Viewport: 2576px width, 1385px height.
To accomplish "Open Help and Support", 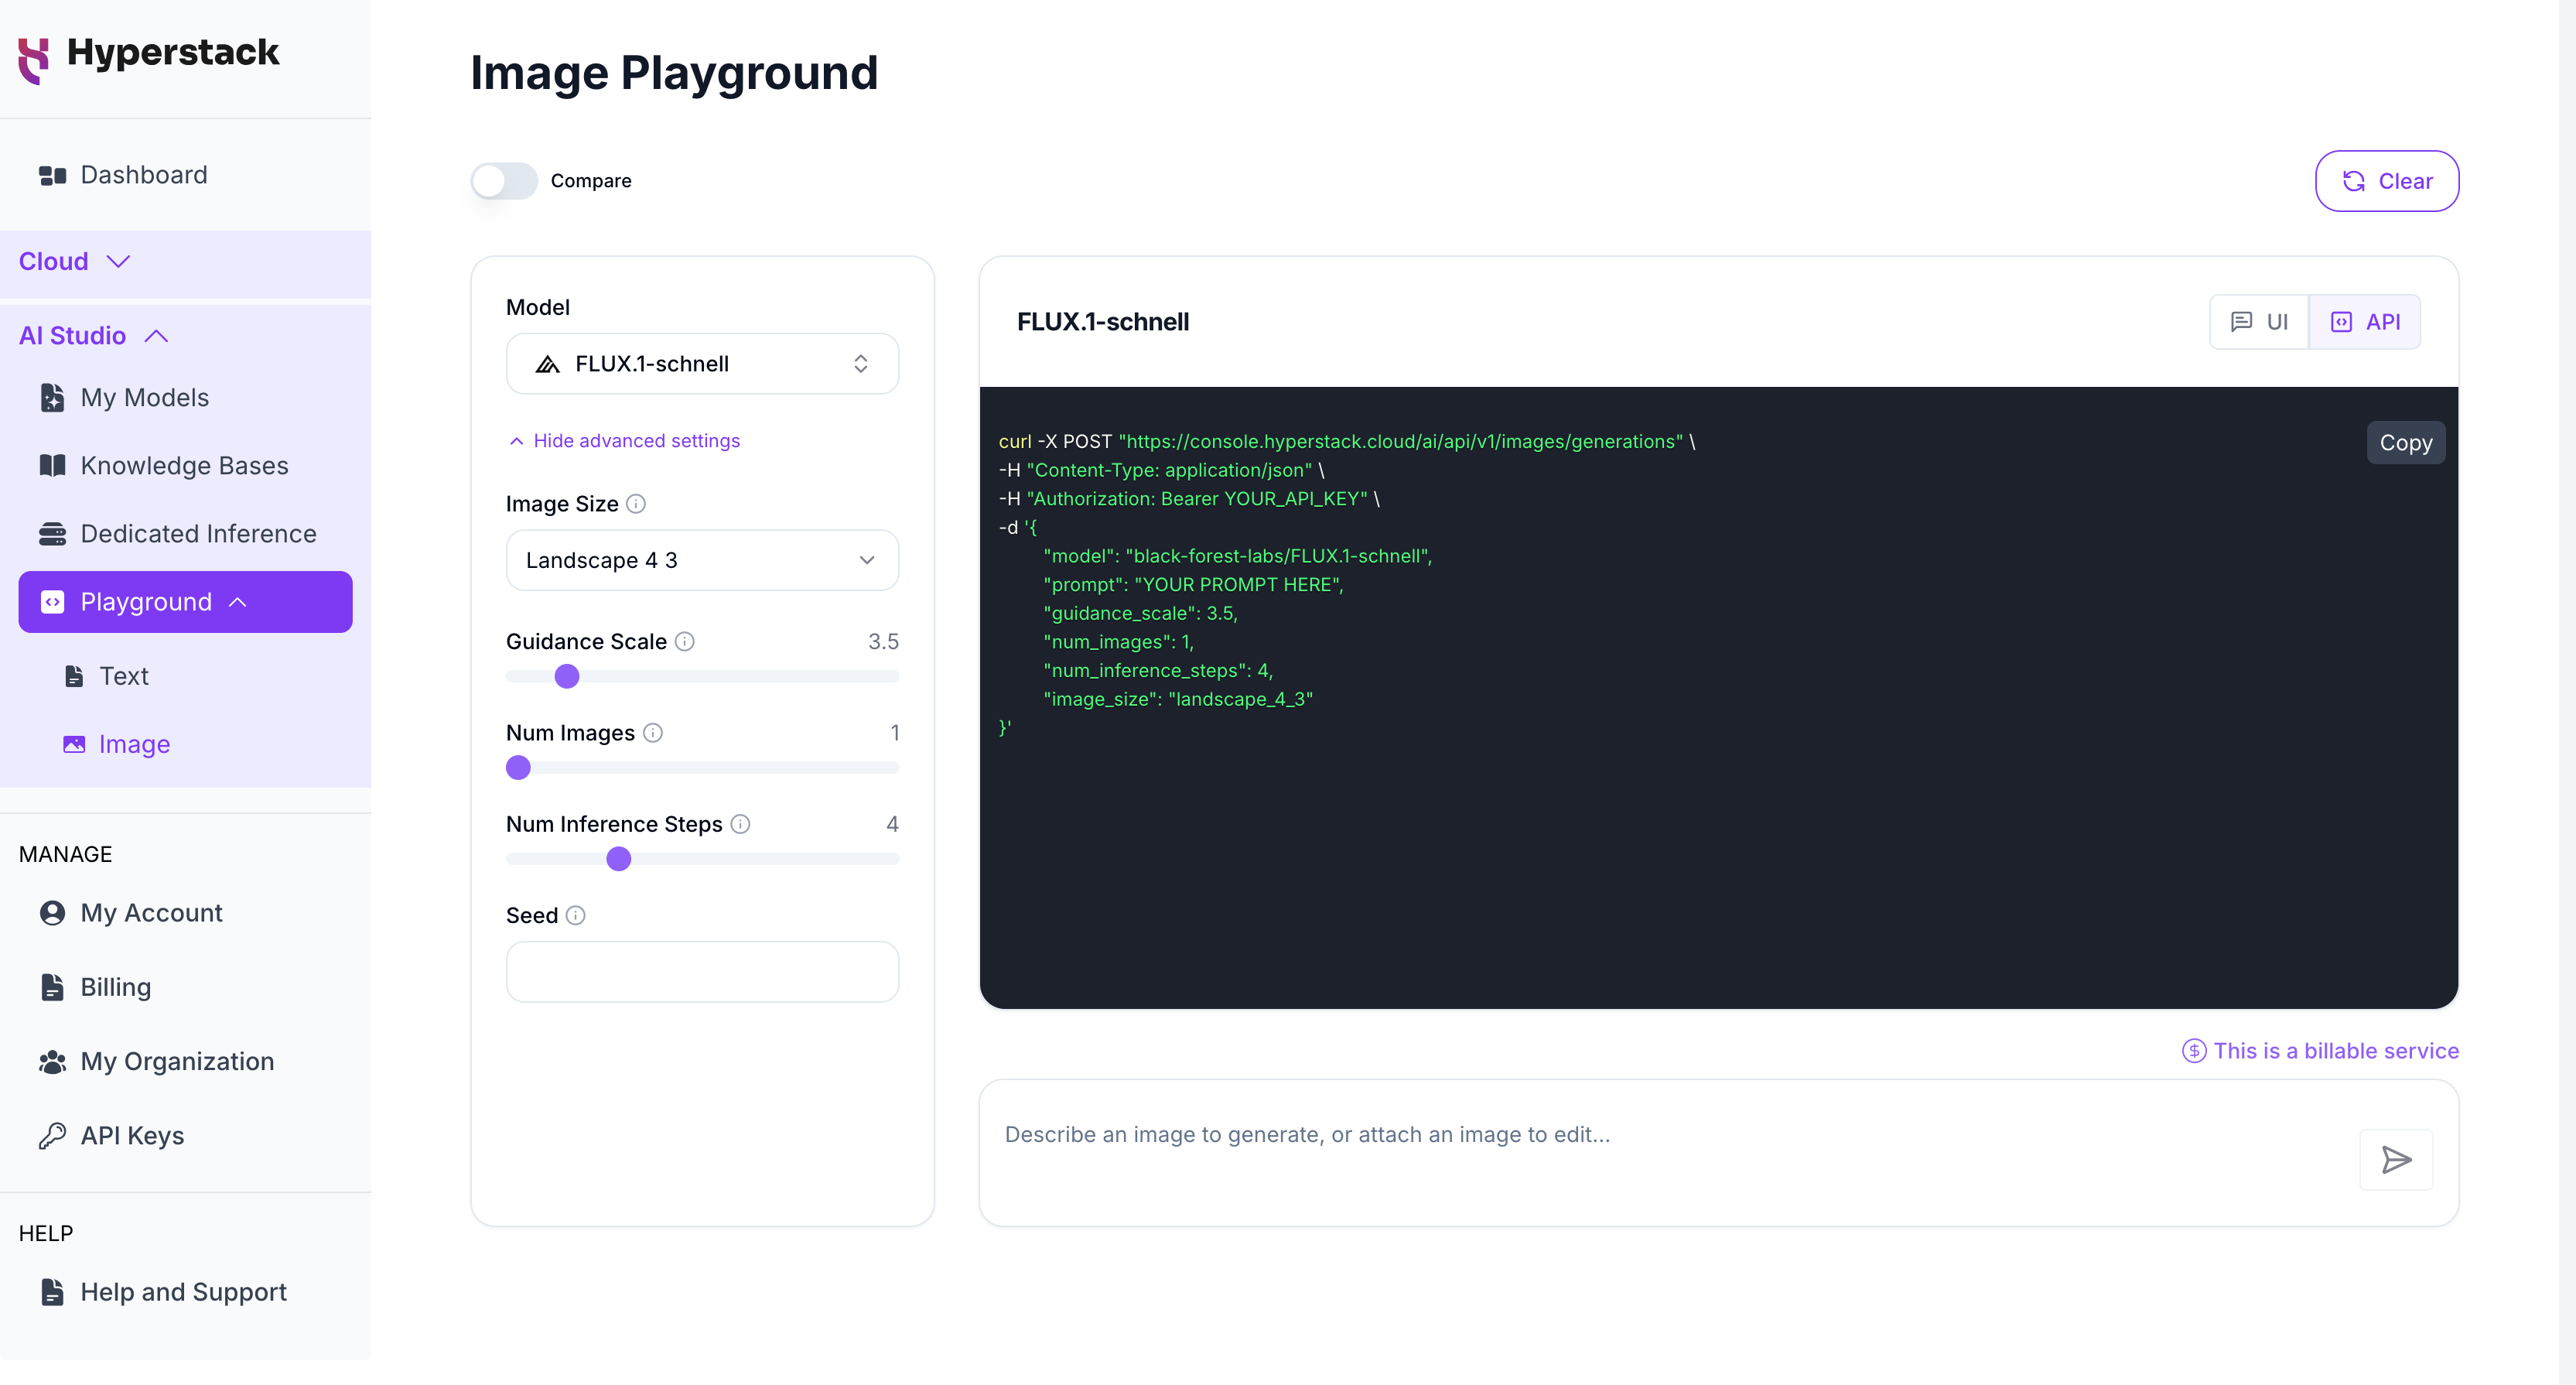I will [185, 1292].
